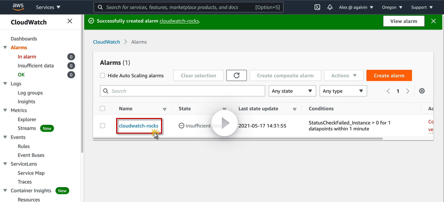Go to previous alarms page
Viewport: 444px width, 202px height.
[x=388, y=91]
